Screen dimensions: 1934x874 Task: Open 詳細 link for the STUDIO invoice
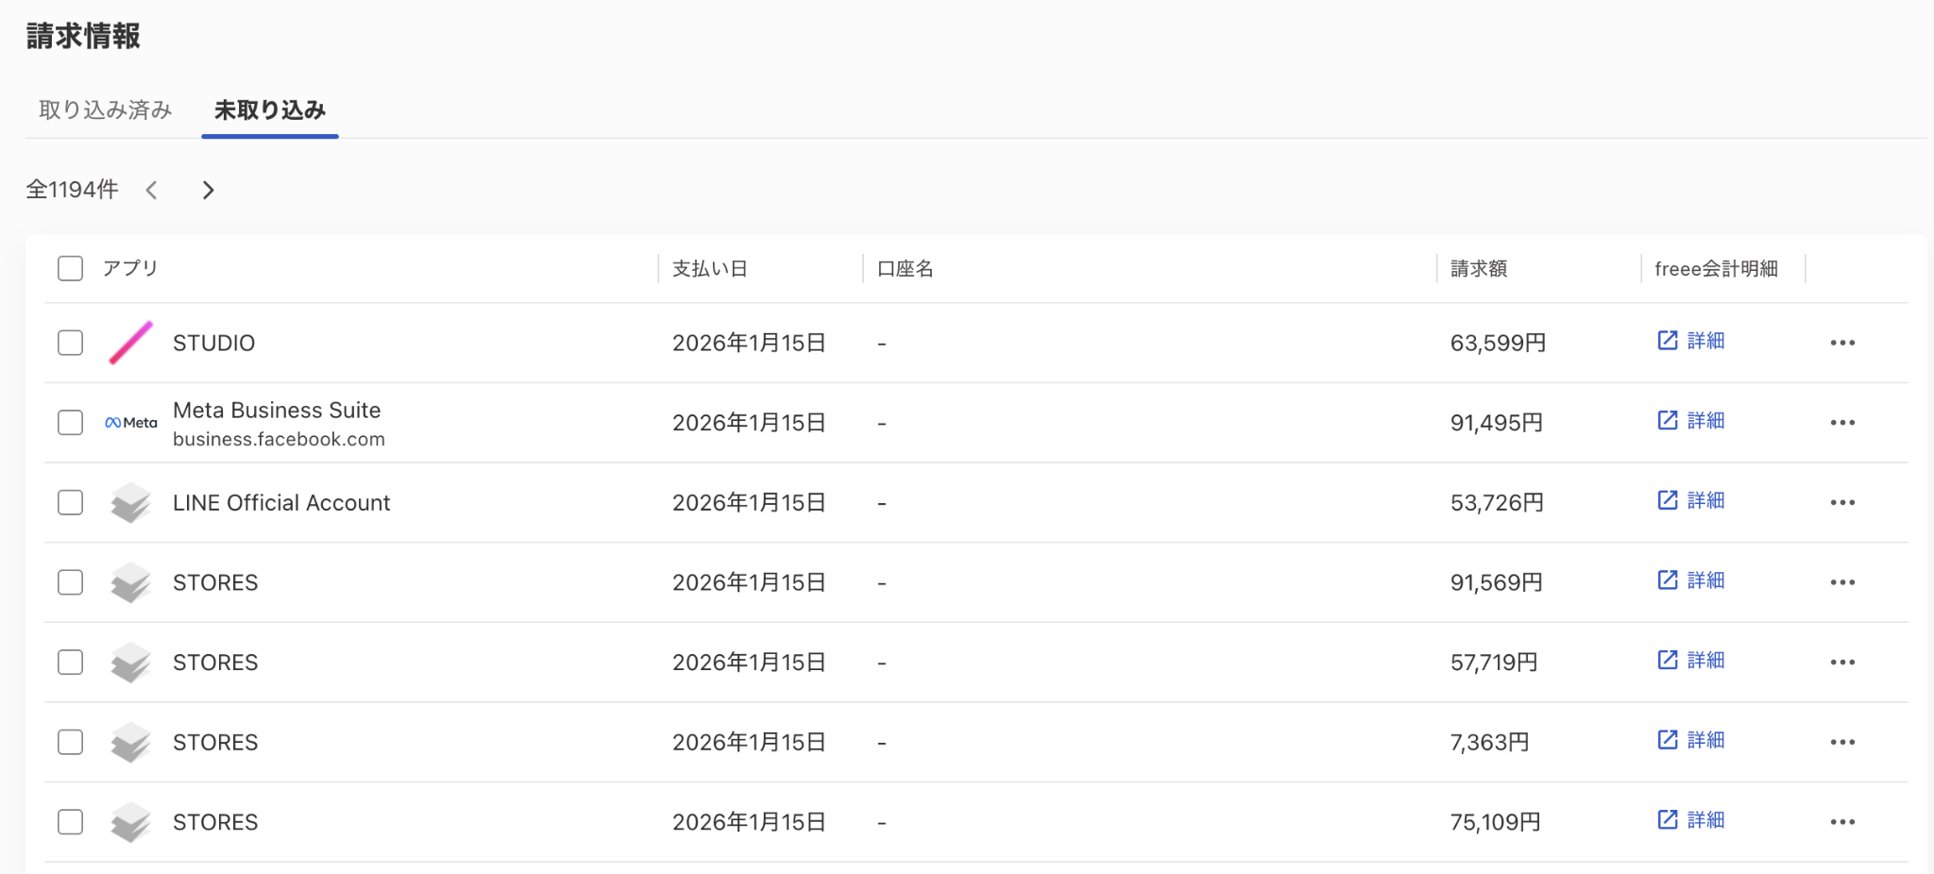(1705, 341)
